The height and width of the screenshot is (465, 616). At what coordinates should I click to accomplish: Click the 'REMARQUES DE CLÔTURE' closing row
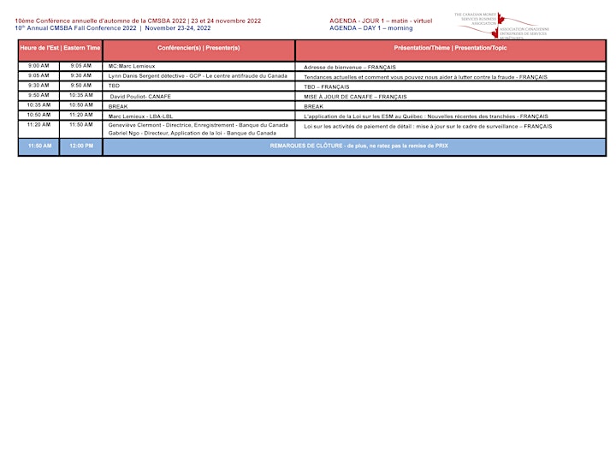354,146
